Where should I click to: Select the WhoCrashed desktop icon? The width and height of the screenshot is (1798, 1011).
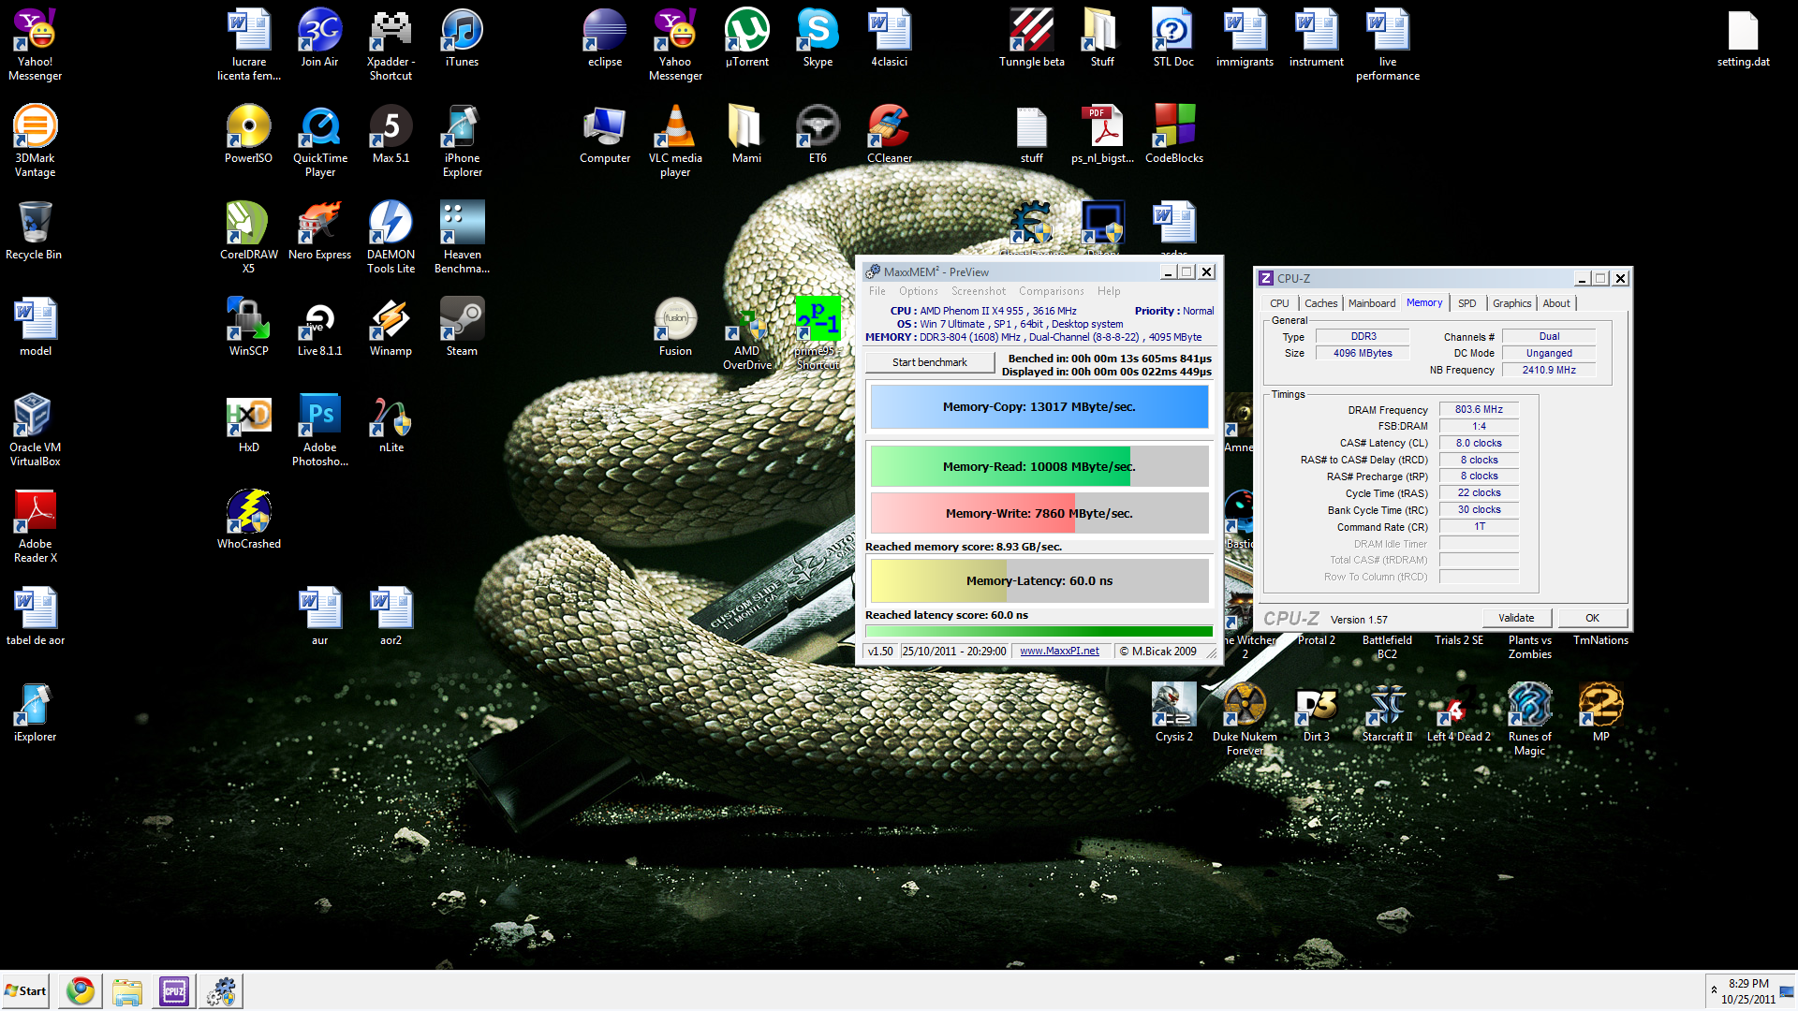click(x=248, y=514)
